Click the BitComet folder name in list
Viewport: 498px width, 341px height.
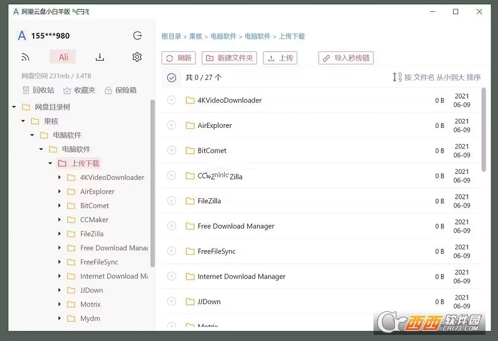pos(212,151)
